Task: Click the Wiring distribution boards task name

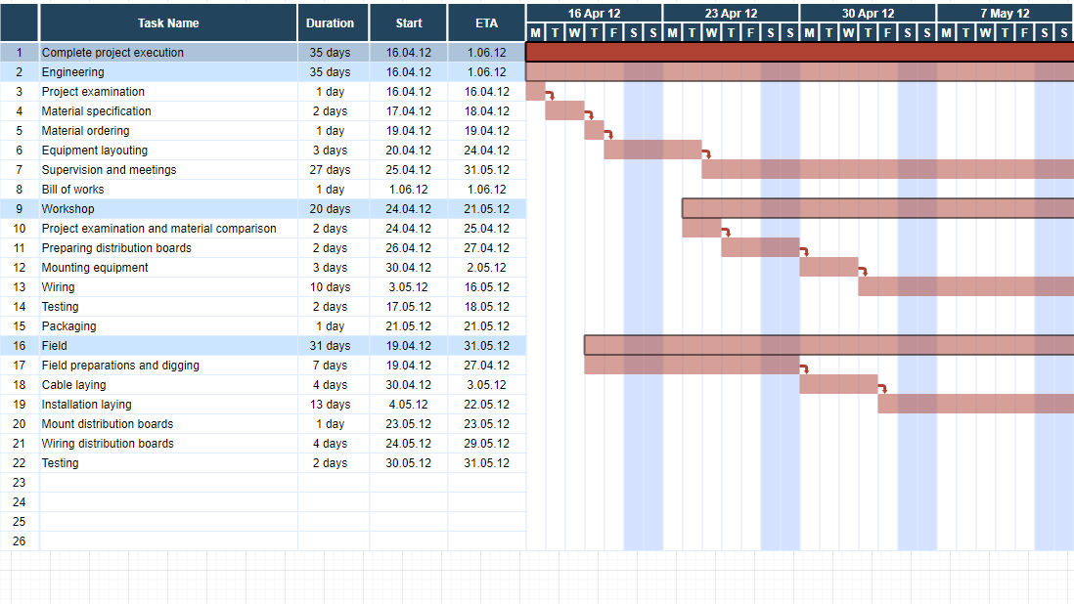Action: (108, 444)
